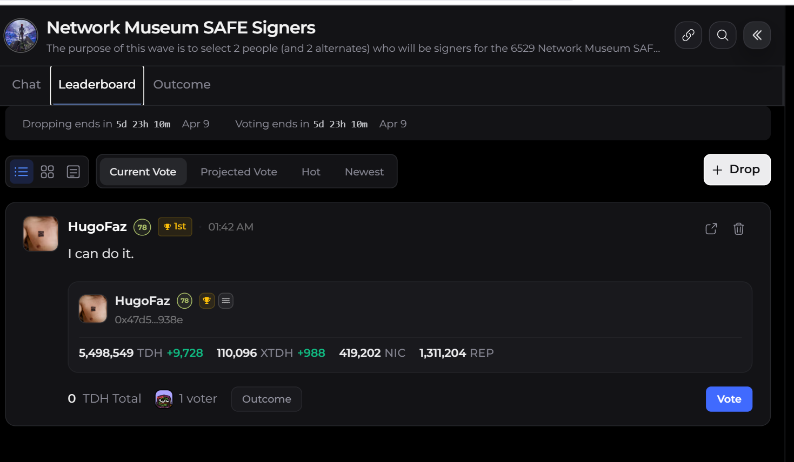
Task: Open the search magnifier icon
Action: click(x=723, y=35)
